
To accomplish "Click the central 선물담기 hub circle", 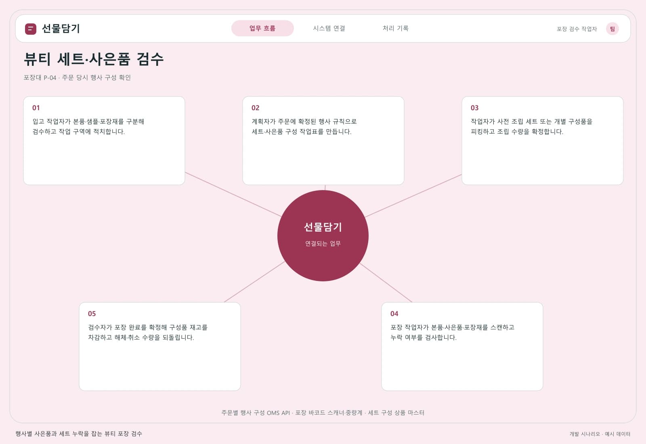I will point(323,236).
